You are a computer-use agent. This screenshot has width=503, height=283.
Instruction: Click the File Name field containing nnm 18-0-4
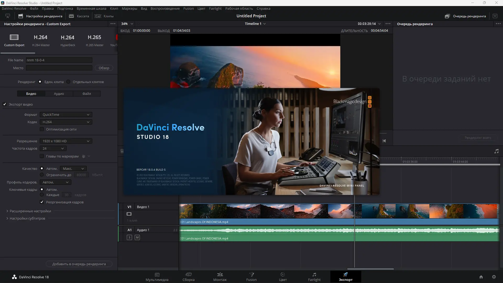coord(59,60)
